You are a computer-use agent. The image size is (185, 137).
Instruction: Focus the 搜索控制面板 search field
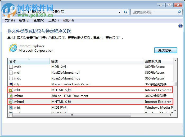[156, 12]
